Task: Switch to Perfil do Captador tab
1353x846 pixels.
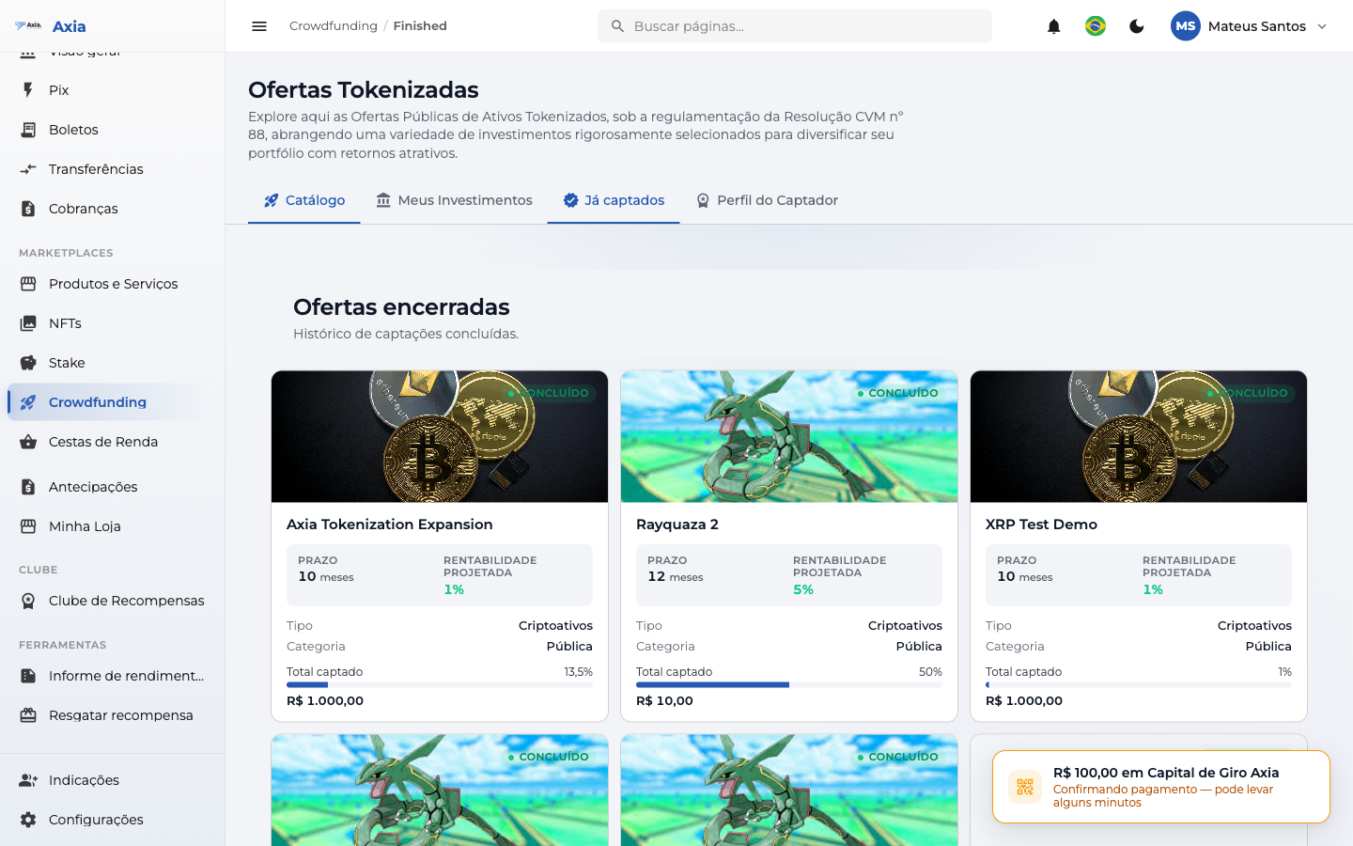Action: (767, 200)
